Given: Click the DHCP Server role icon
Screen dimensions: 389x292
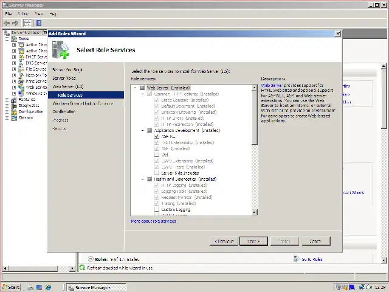Looking at the screenshot, I should [x=22, y=57].
